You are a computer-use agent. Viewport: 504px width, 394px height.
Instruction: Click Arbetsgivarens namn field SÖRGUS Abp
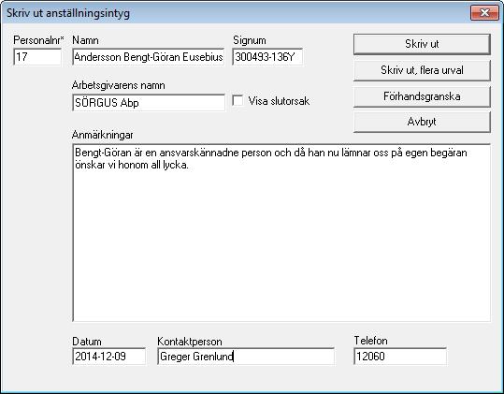pos(149,103)
